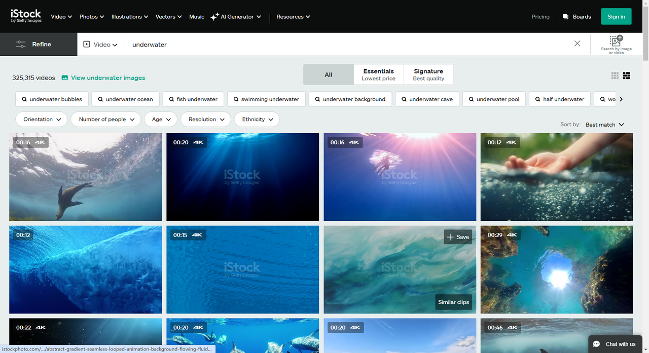Clear the underwater search text
649x353 pixels.
(x=577, y=44)
